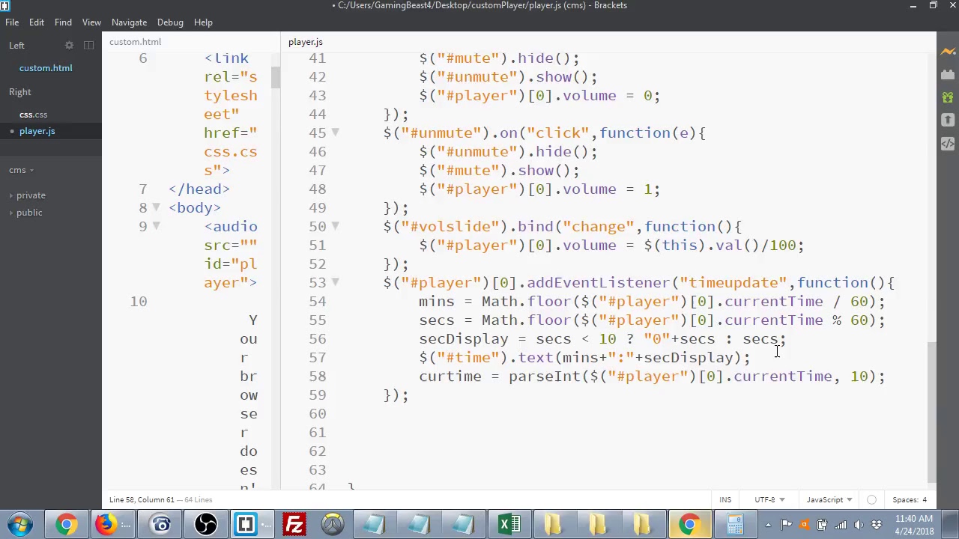Collapse the body tag fold at line 8

click(156, 207)
